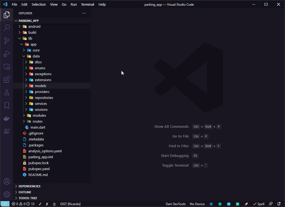The height and width of the screenshot is (207, 285).
Task: Open the Bookmarks view icon
Action: point(7,105)
